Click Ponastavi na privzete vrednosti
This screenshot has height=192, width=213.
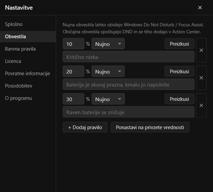(150, 127)
